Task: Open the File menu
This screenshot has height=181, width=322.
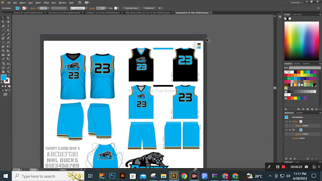Action: pyautogui.click(x=9, y=3)
